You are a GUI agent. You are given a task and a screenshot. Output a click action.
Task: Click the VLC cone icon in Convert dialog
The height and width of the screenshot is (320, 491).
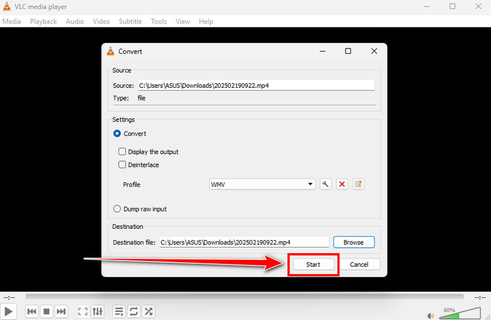point(110,51)
